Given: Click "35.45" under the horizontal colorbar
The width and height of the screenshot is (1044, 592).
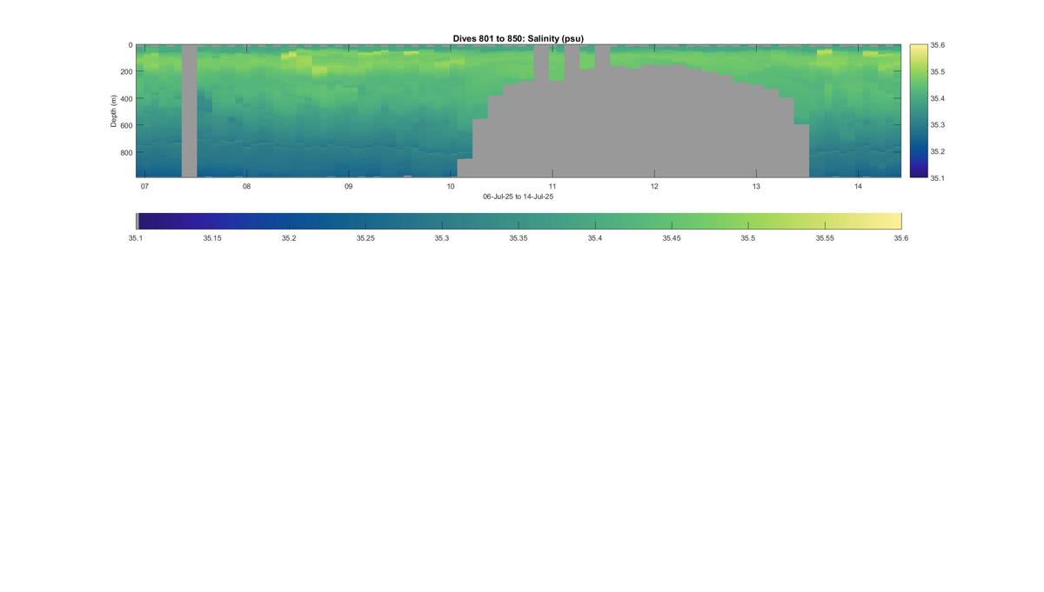Looking at the screenshot, I should click(x=672, y=237).
